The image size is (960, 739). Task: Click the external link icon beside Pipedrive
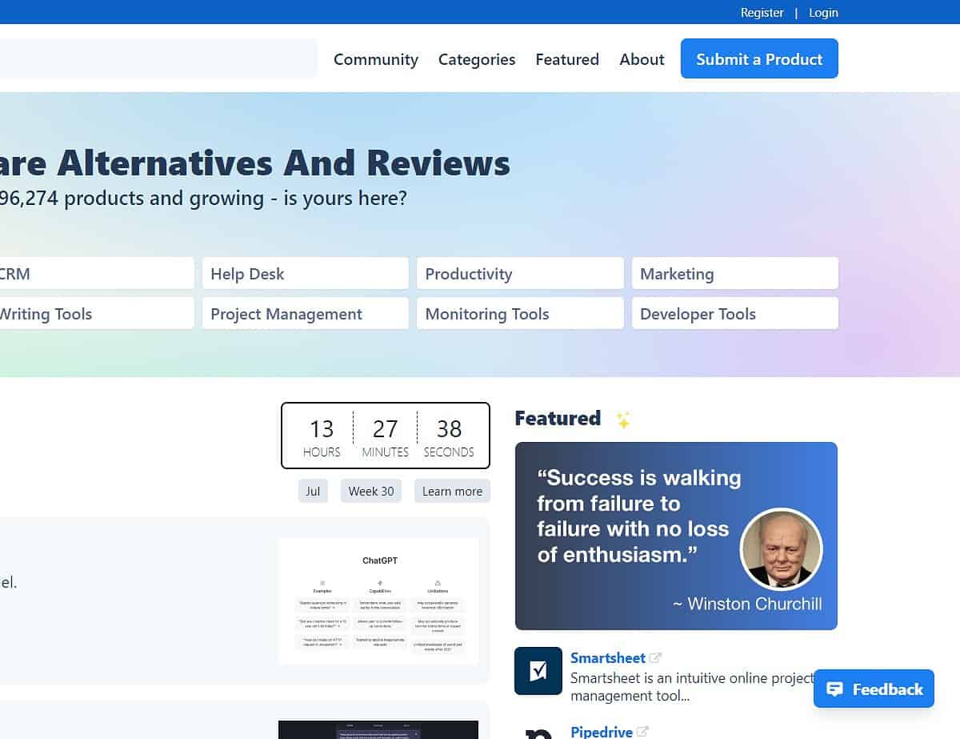coord(642,732)
